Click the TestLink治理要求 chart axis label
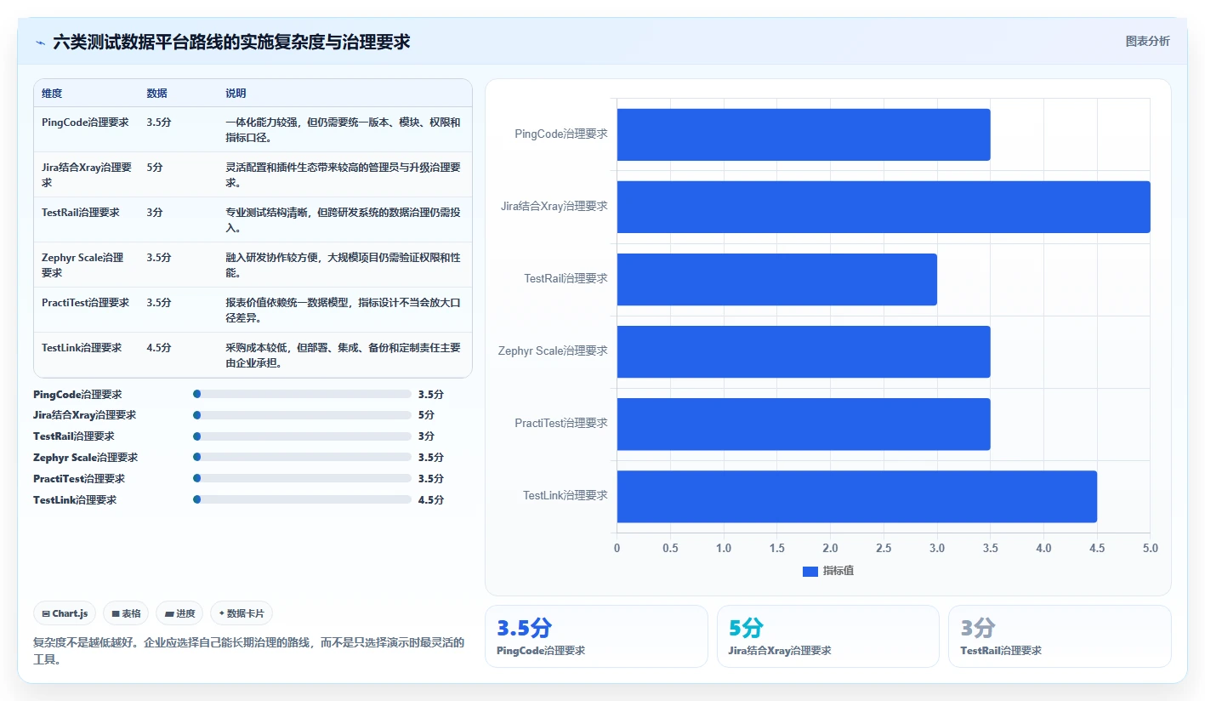 566,496
